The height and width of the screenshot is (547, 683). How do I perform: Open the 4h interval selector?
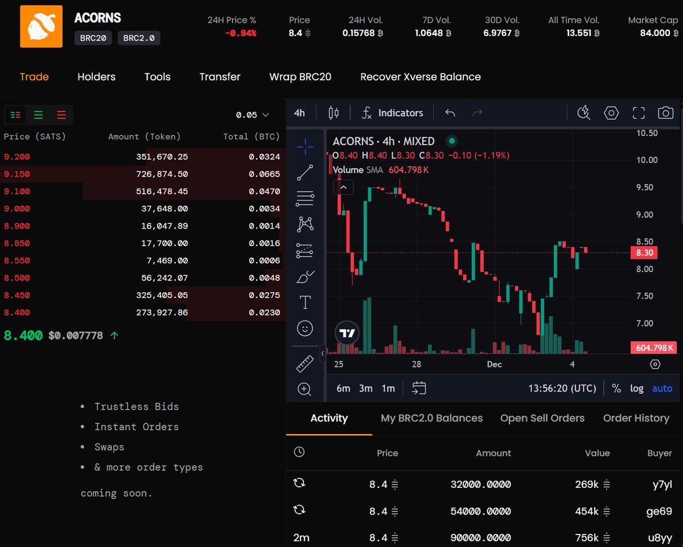point(299,113)
